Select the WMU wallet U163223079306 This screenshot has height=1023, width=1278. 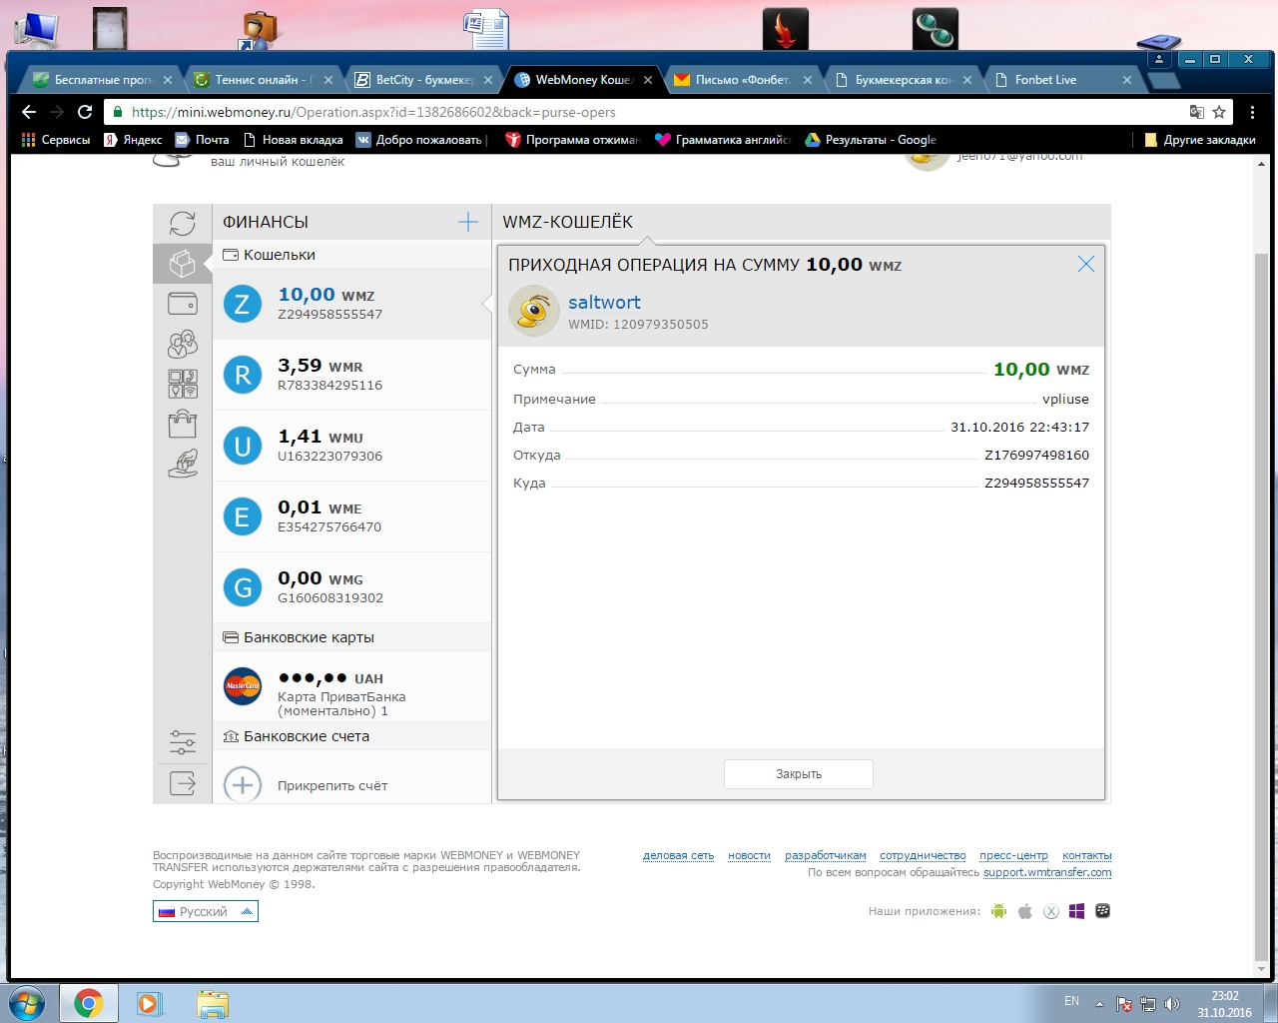(x=352, y=446)
